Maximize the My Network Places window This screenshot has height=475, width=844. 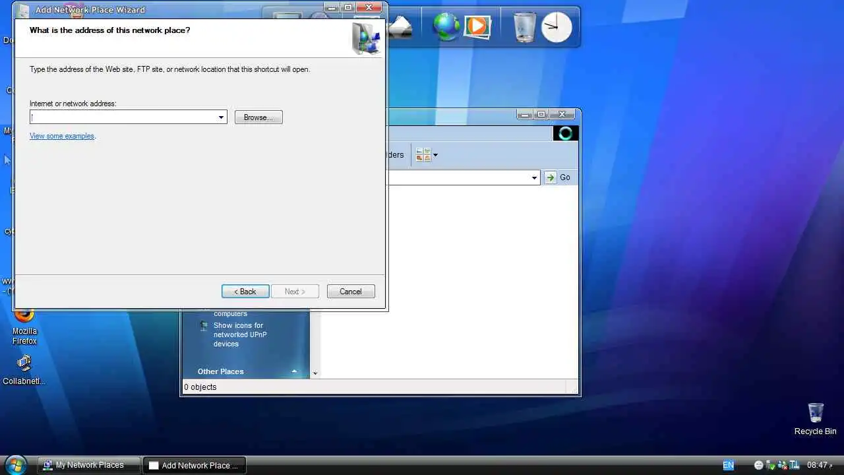coord(541,114)
